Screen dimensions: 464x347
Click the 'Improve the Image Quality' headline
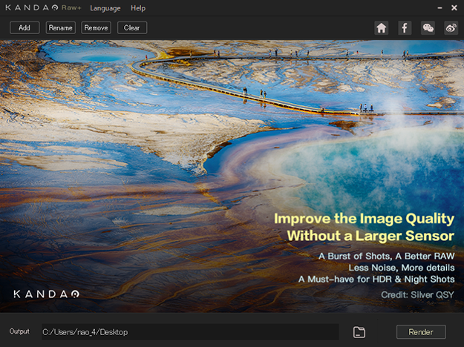(364, 219)
